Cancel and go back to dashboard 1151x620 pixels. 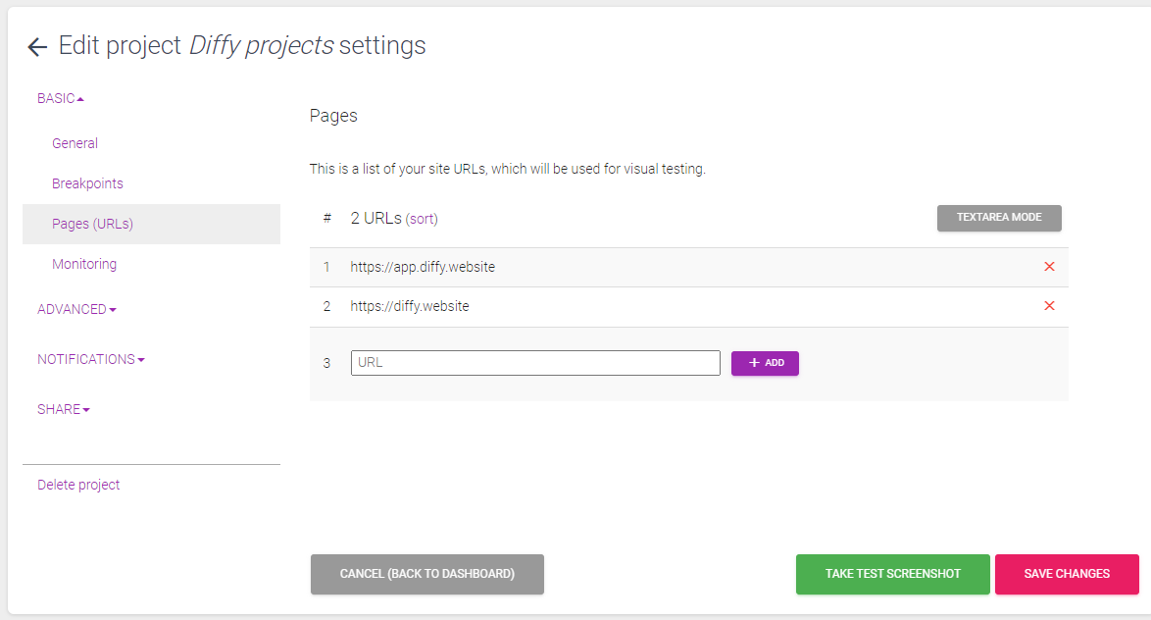427,574
